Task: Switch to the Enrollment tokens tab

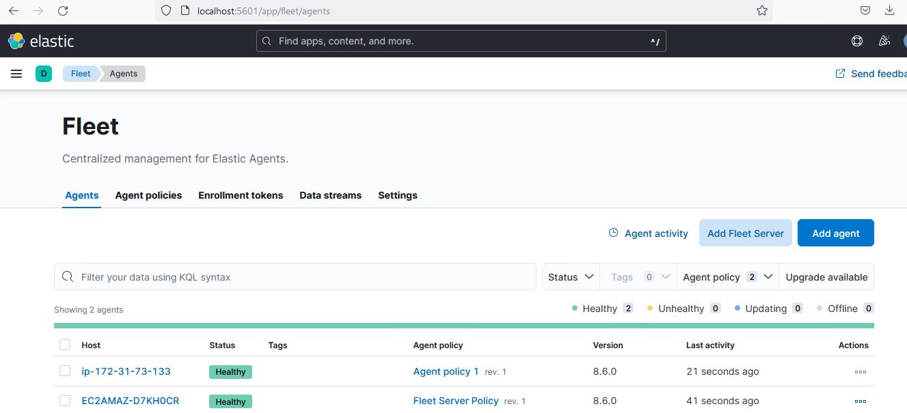Action: pos(241,195)
